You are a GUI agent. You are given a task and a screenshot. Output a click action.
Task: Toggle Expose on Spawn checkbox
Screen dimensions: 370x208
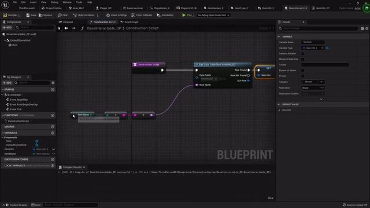click(x=303, y=70)
